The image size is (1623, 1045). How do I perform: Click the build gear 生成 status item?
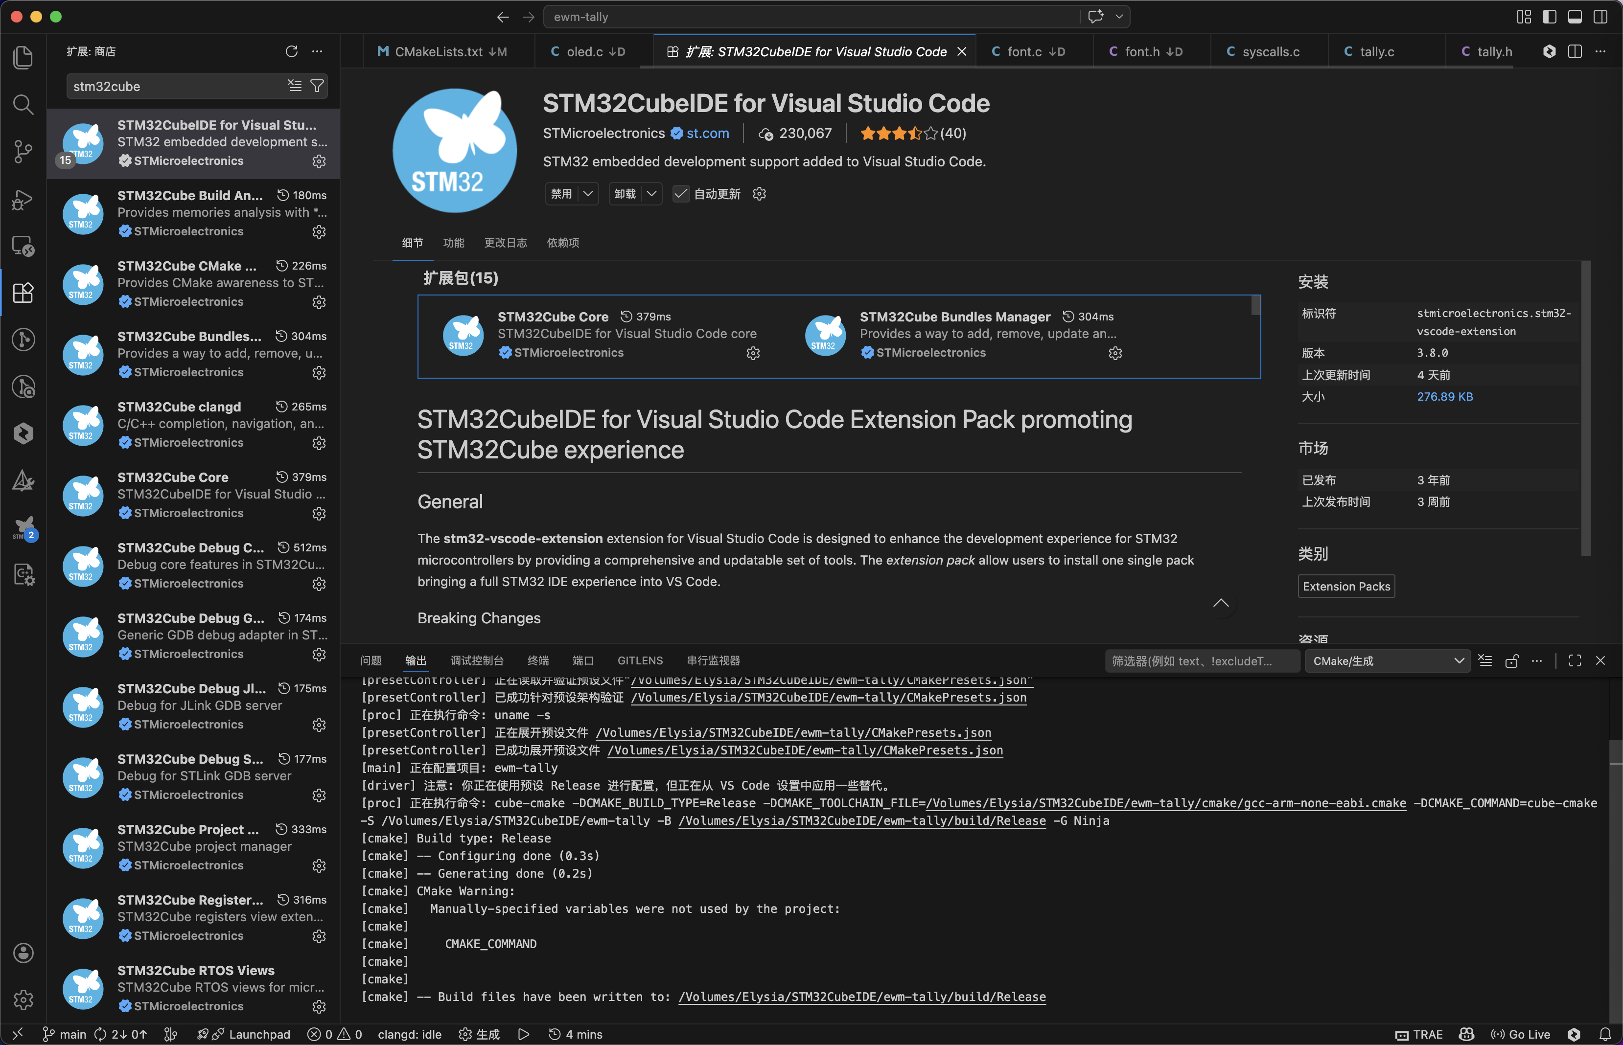point(479,1033)
